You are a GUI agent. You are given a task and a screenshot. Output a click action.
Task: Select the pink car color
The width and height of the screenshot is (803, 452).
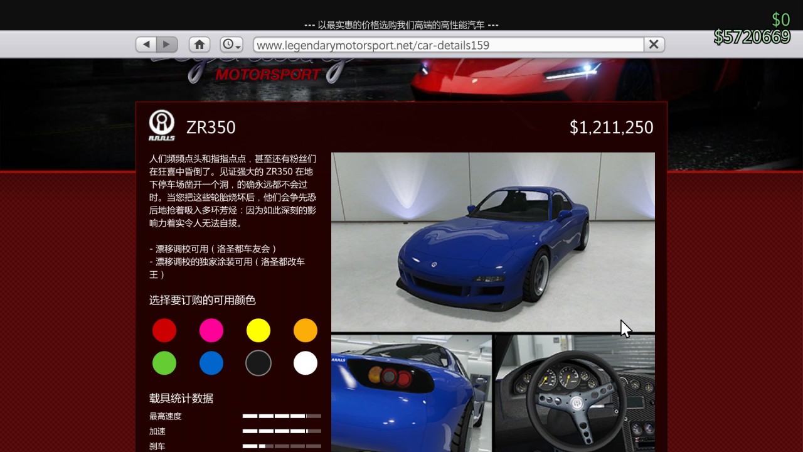211,330
